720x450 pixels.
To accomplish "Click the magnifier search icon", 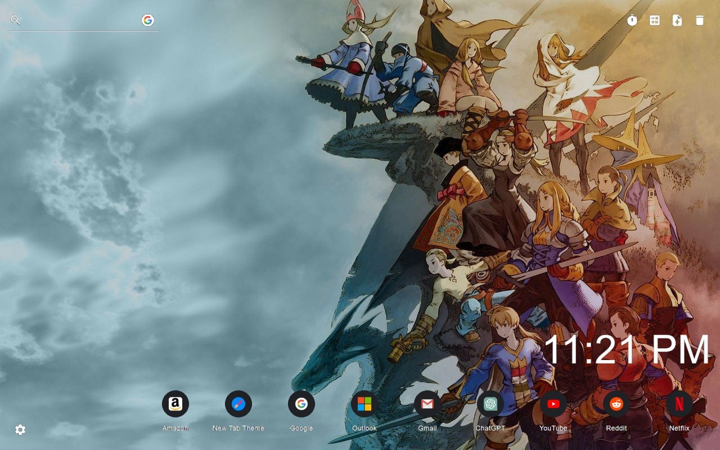I will pos(15,20).
